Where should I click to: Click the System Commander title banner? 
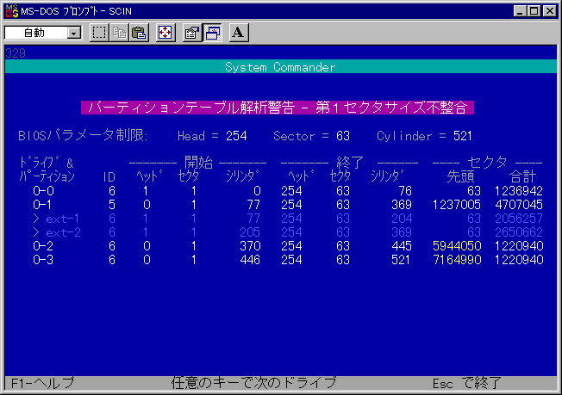pos(280,67)
